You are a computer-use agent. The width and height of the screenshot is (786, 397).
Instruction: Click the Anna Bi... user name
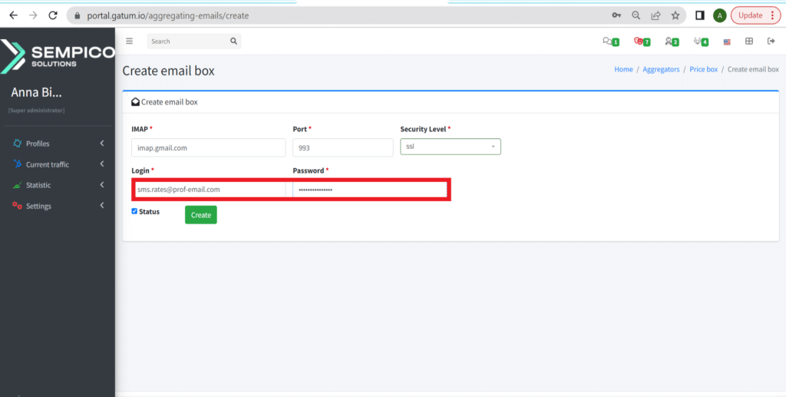tap(37, 92)
